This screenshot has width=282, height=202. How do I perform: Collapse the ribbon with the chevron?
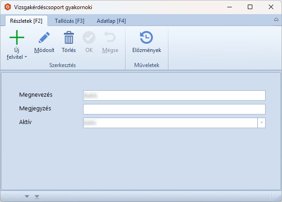tap(276, 21)
